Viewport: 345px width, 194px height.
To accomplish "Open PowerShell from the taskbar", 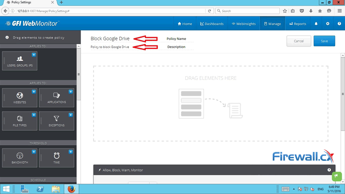I will (40, 189).
